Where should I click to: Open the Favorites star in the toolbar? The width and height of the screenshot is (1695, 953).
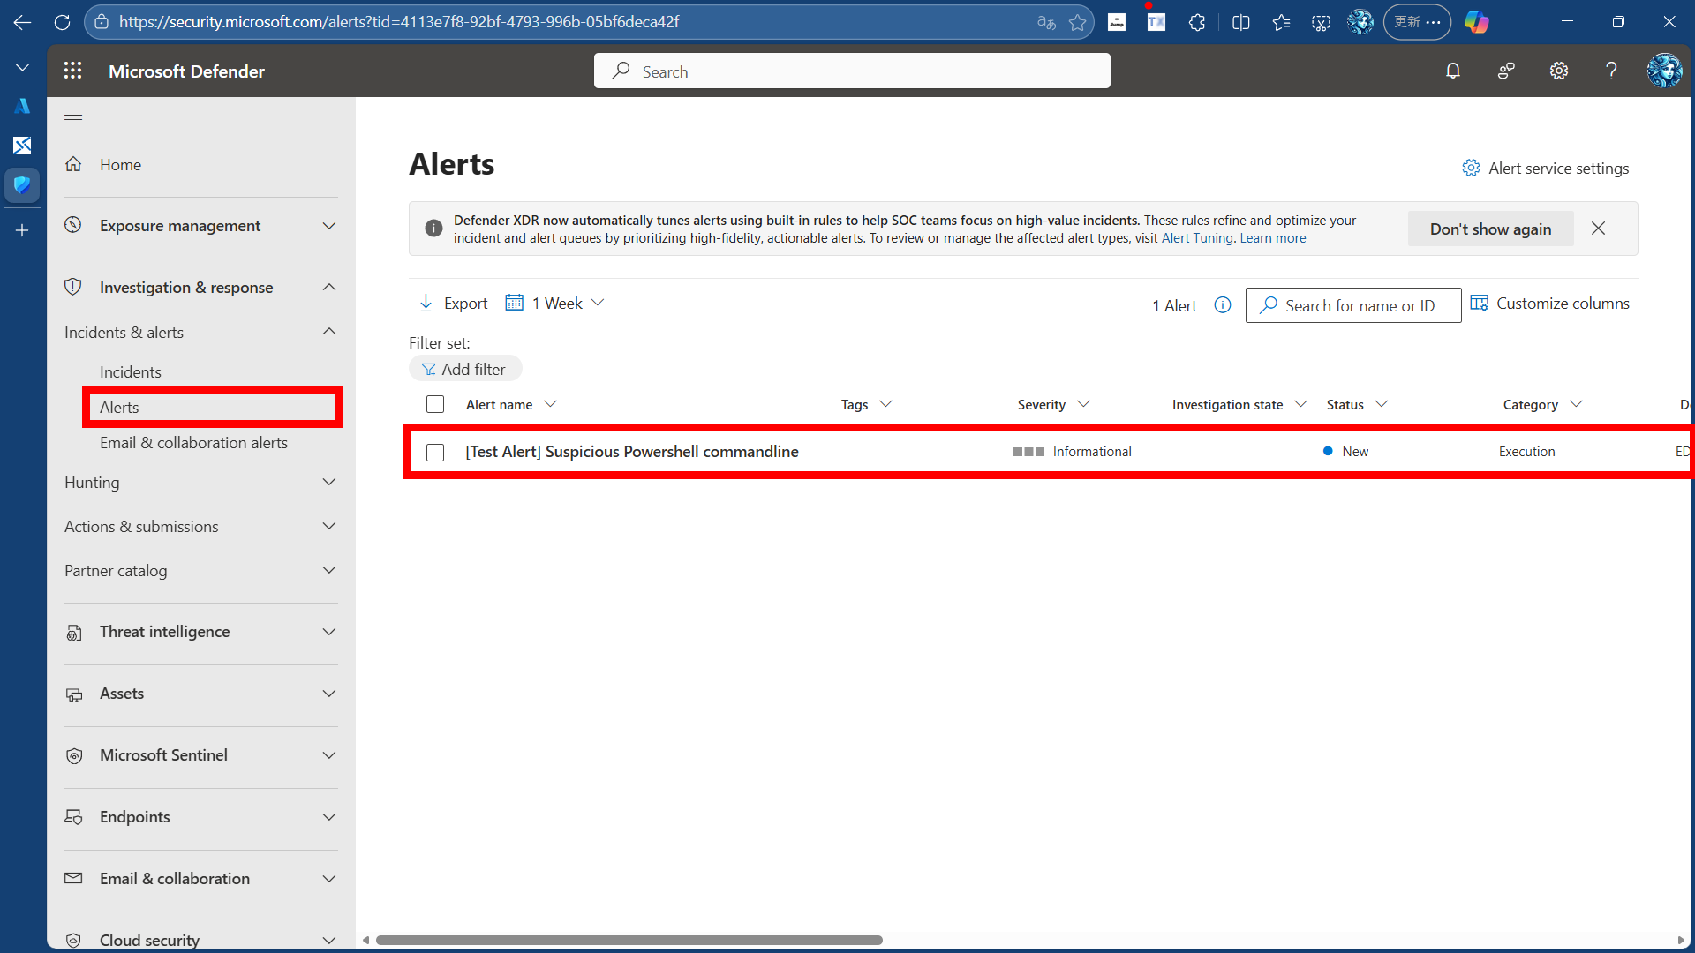(1281, 21)
